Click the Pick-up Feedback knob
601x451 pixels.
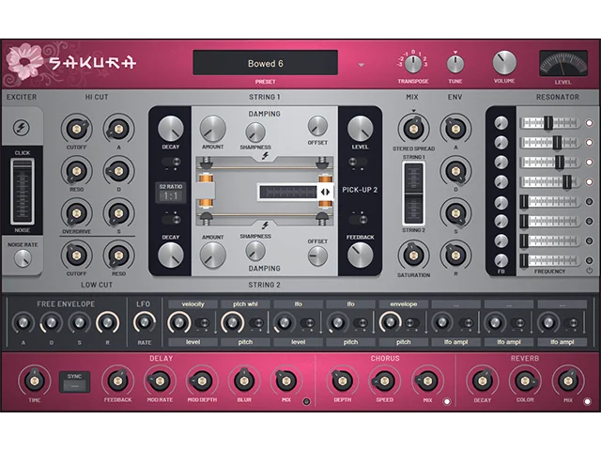(360, 255)
